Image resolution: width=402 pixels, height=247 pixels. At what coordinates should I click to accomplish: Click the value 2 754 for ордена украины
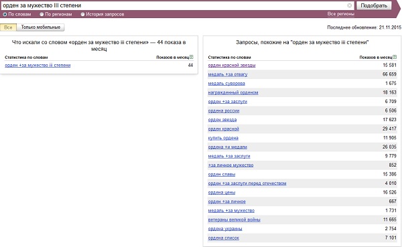(391, 229)
